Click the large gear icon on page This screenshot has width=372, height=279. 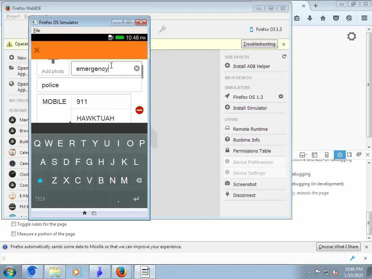coord(352,36)
